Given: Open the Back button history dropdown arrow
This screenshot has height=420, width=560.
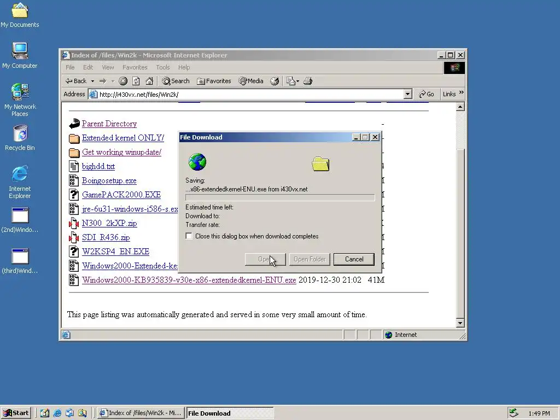Looking at the screenshot, I should [x=92, y=81].
